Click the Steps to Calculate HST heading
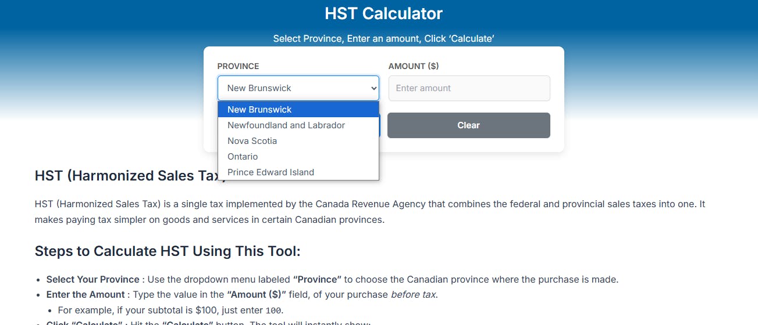Screen dimensions: 758x325 [168, 251]
